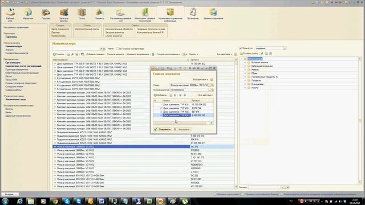Expand Бытовая техника folder
Image resolution: width=365 pixels, height=205 pixels.
pyautogui.click(x=245, y=63)
